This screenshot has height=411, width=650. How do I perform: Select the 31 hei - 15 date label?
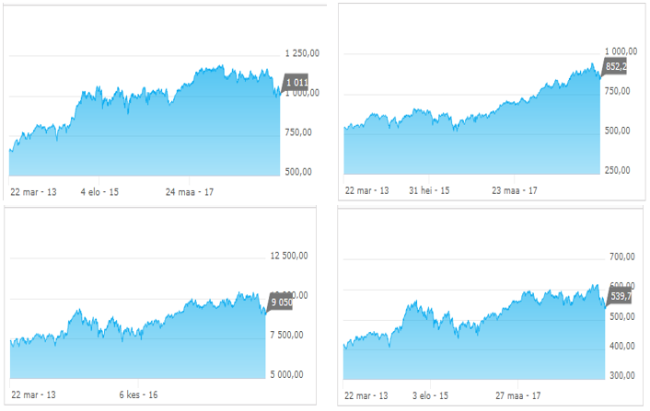click(x=429, y=190)
